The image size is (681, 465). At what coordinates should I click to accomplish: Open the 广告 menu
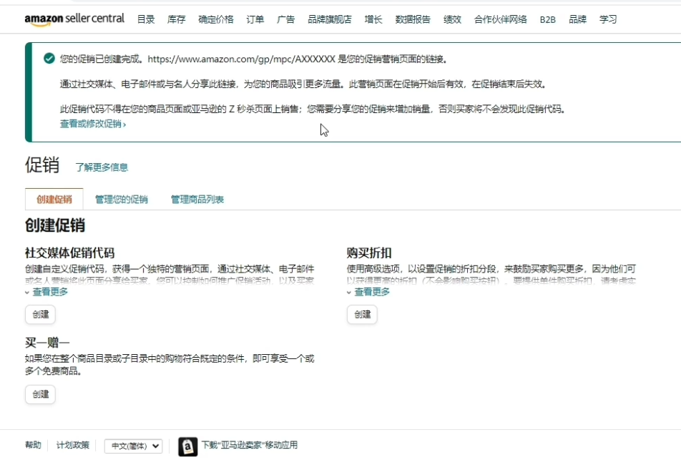[286, 19]
